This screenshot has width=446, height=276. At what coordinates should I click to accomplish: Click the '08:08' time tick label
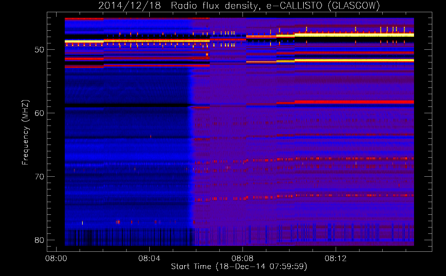click(x=243, y=259)
